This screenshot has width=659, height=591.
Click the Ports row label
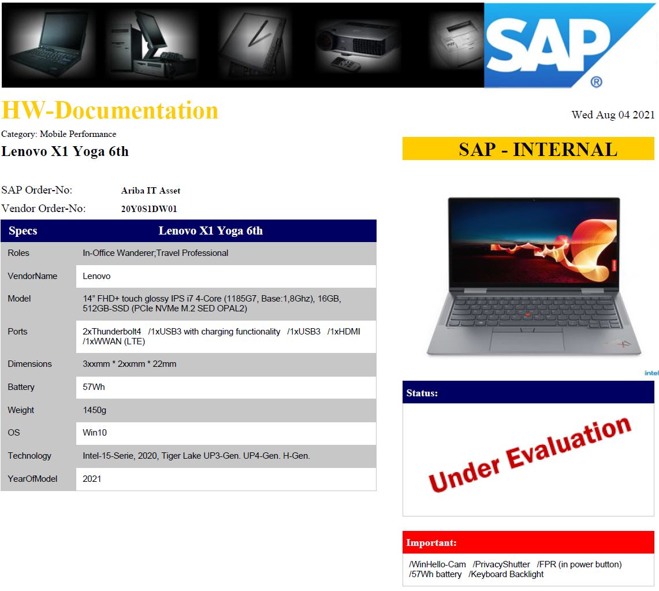coord(17,332)
